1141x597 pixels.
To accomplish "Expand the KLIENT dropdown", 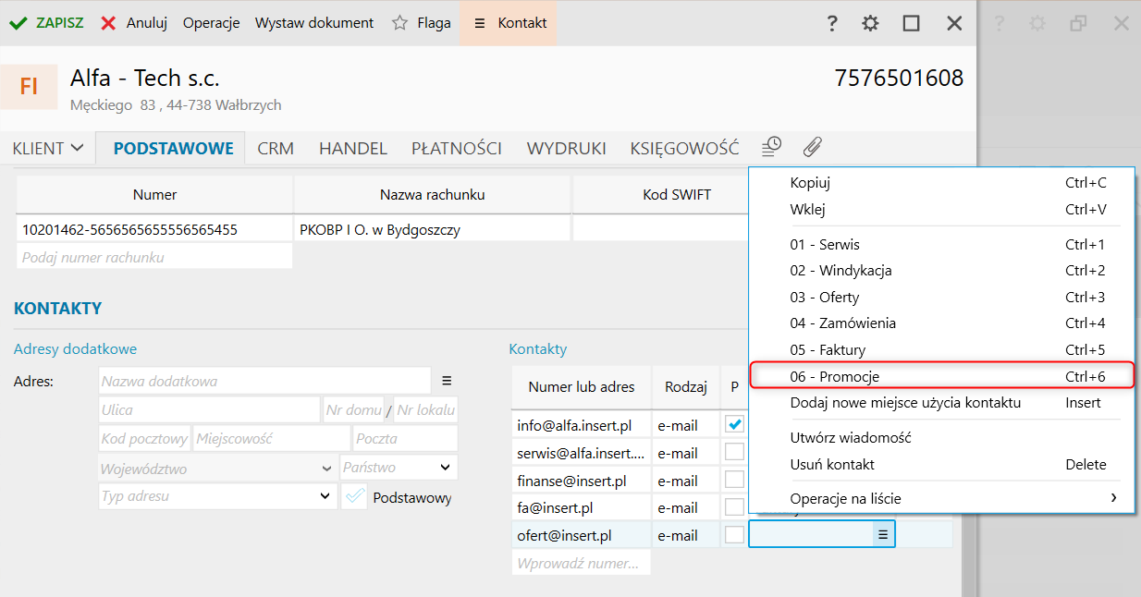I will (x=48, y=148).
